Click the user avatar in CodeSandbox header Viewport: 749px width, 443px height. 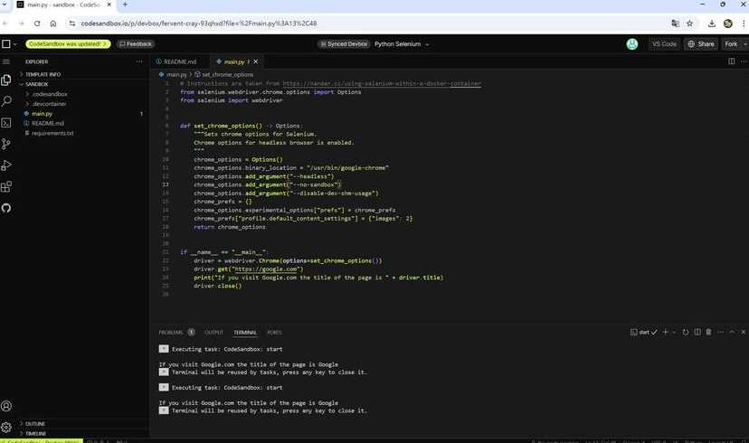tap(632, 44)
